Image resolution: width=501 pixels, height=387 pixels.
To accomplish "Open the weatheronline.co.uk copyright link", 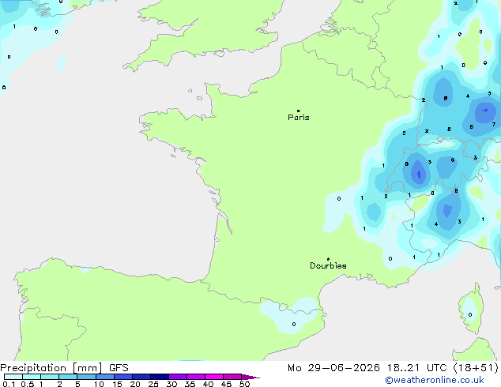I will click(435, 380).
